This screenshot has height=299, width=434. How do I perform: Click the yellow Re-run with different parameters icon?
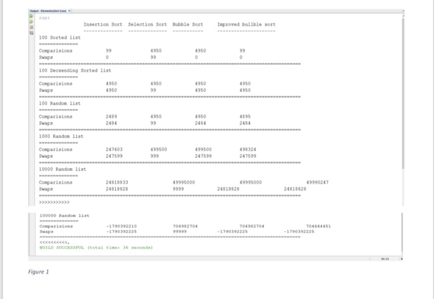pos(31,22)
